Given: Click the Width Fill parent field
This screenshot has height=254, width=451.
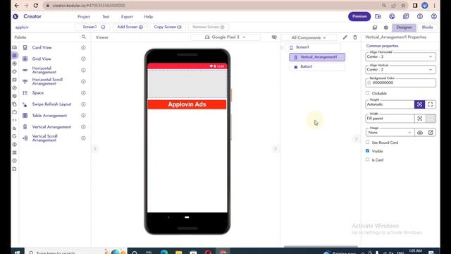Looking at the screenshot, I should point(390,119).
